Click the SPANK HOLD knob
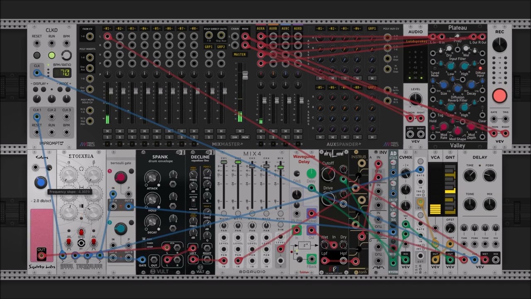This screenshot has width=531, height=299. pos(152,200)
